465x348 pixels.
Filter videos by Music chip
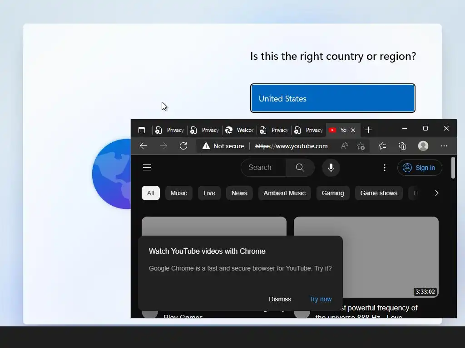179,193
